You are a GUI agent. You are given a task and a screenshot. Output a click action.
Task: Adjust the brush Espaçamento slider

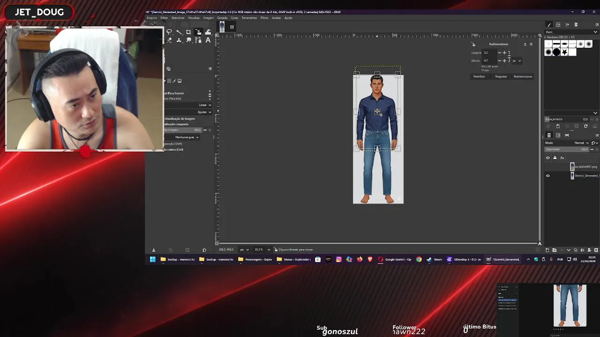pos(566,119)
